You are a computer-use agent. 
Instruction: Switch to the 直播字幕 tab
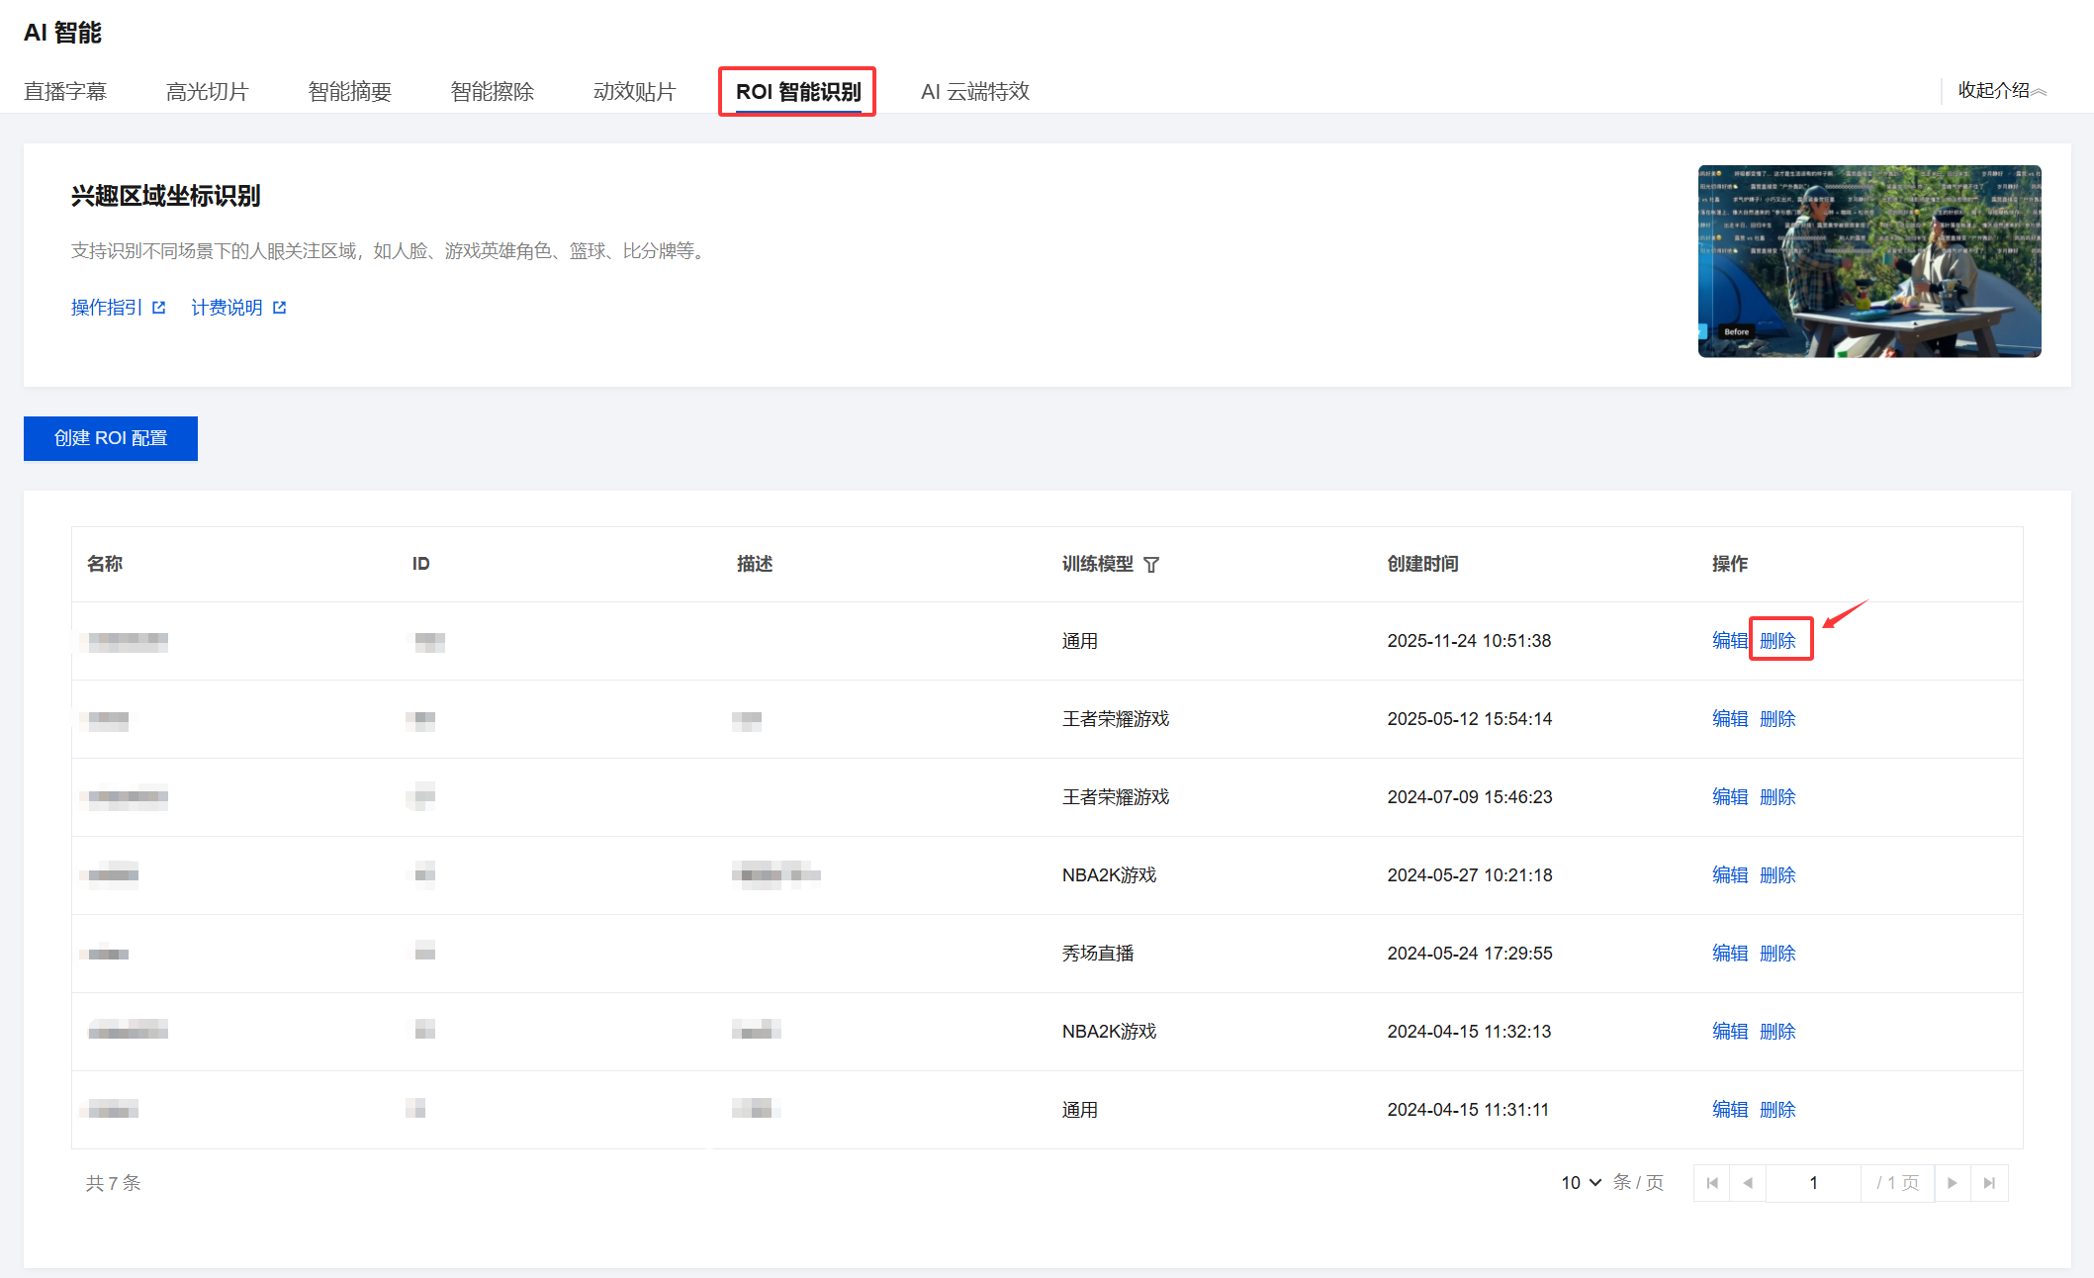point(65,92)
